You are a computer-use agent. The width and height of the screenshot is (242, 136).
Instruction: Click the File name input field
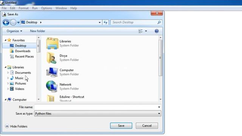click(96, 107)
